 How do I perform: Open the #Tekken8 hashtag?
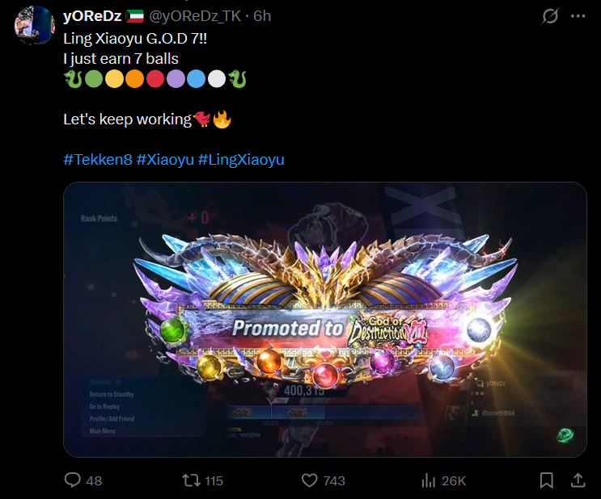click(x=98, y=160)
